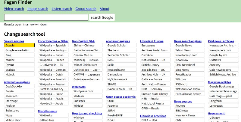
Task: Open the Listen search link
Action: pos(62,9)
